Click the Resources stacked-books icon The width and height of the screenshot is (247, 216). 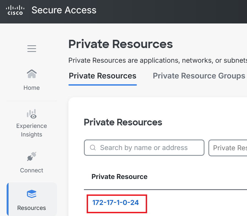tap(32, 194)
